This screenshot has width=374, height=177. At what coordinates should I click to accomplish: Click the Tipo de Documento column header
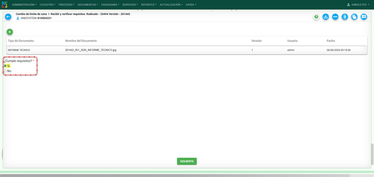21,41
